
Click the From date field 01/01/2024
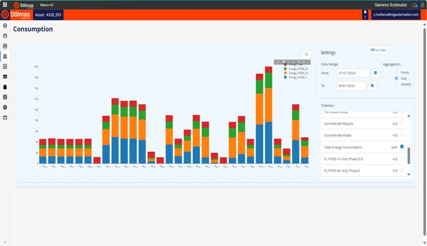(354, 73)
